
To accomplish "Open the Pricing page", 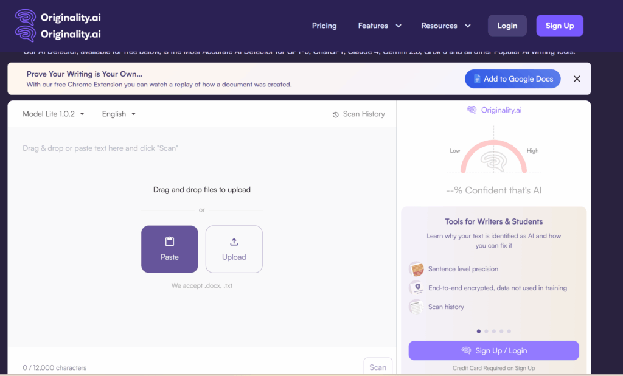I will click(324, 26).
